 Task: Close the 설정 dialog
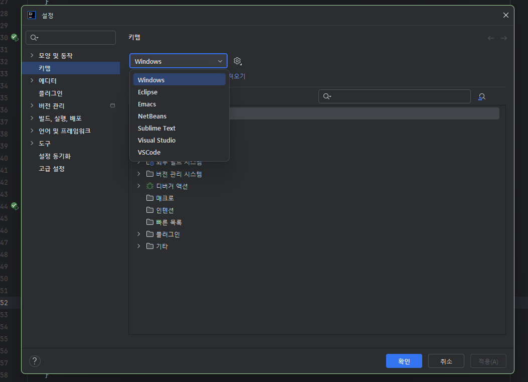[x=506, y=15]
